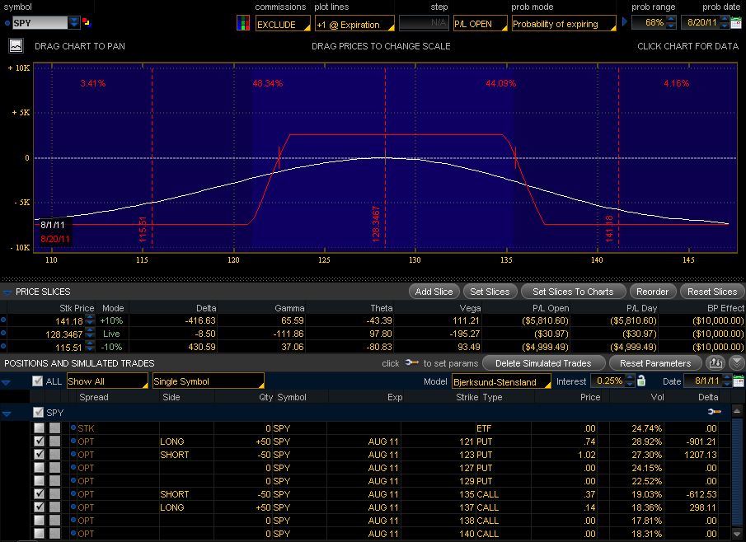The image size is (746, 542).
Task: Click the prob date 8/20/11 stepper arrows
Action: click(724, 22)
